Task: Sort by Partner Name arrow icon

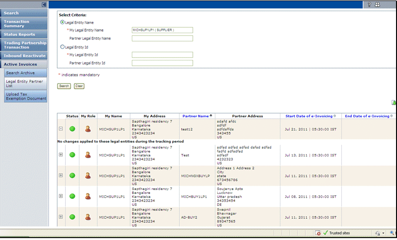Action: tap(211, 116)
